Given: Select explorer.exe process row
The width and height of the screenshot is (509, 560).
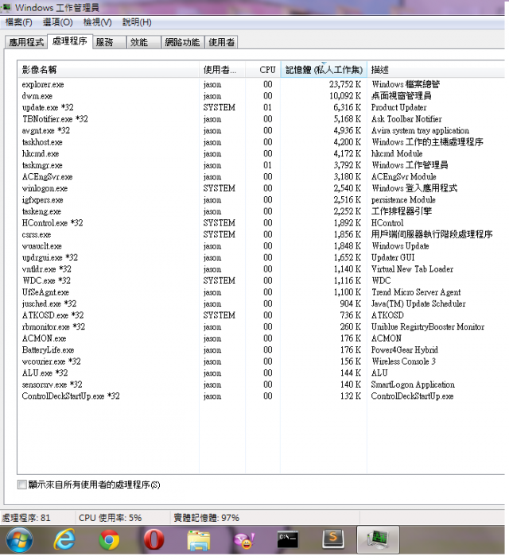Looking at the screenshot, I should click(261, 85).
